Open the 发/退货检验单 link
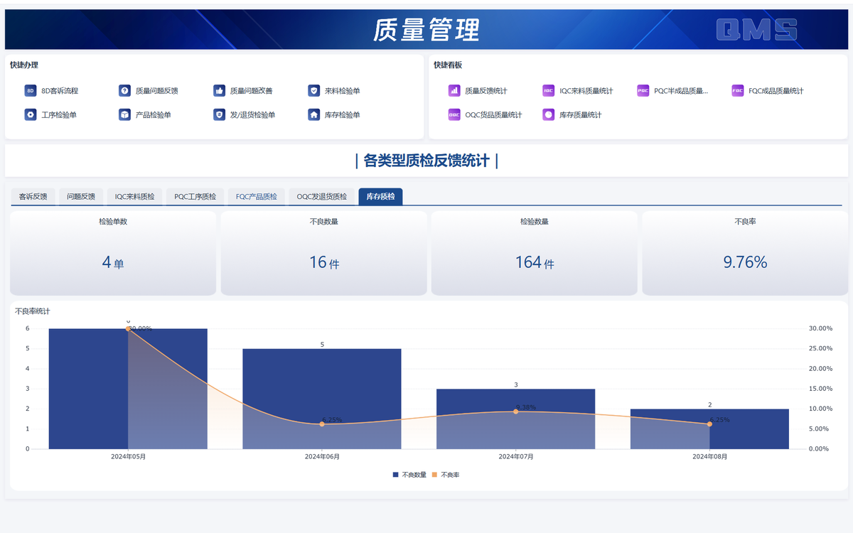This screenshot has height=533, width=853. click(252, 114)
